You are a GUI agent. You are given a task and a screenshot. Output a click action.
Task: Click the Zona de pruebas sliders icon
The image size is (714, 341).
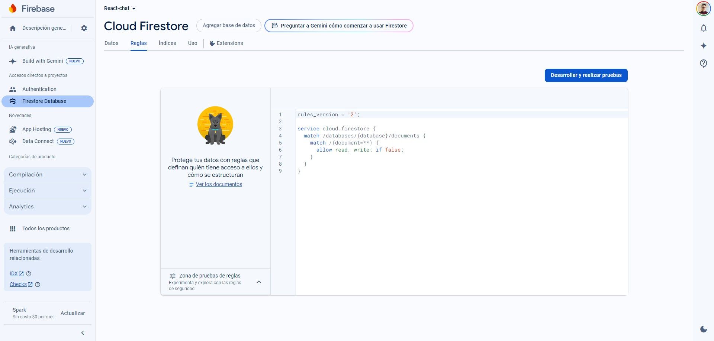[173, 276]
